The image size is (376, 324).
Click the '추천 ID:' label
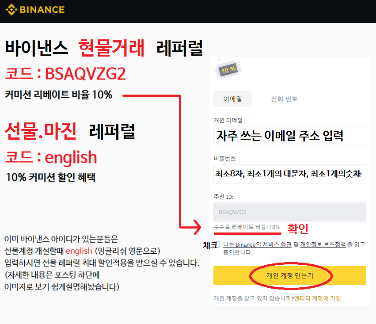click(x=224, y=197)
